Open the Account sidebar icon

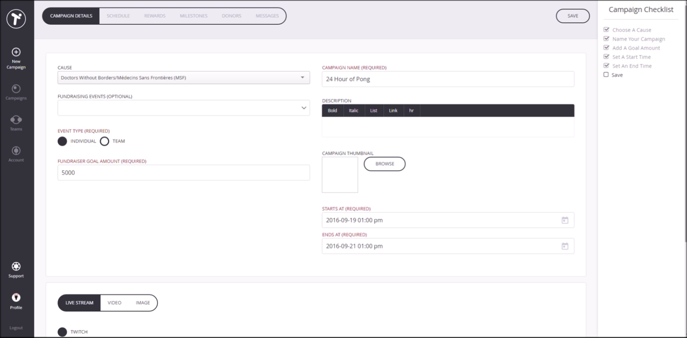point(16,151)
